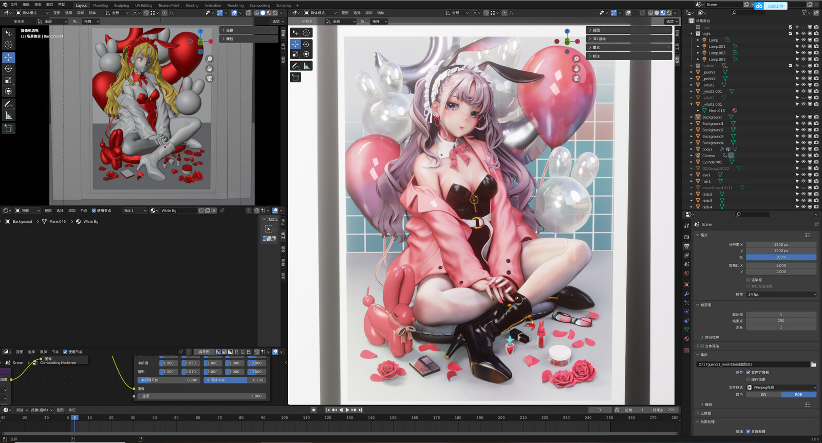Open the Tool properties tab
The width and height of the screenshot is (822, 443).
[x=686, y=225]
